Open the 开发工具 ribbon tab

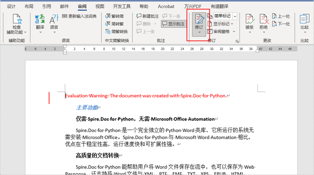coord(122,6)
